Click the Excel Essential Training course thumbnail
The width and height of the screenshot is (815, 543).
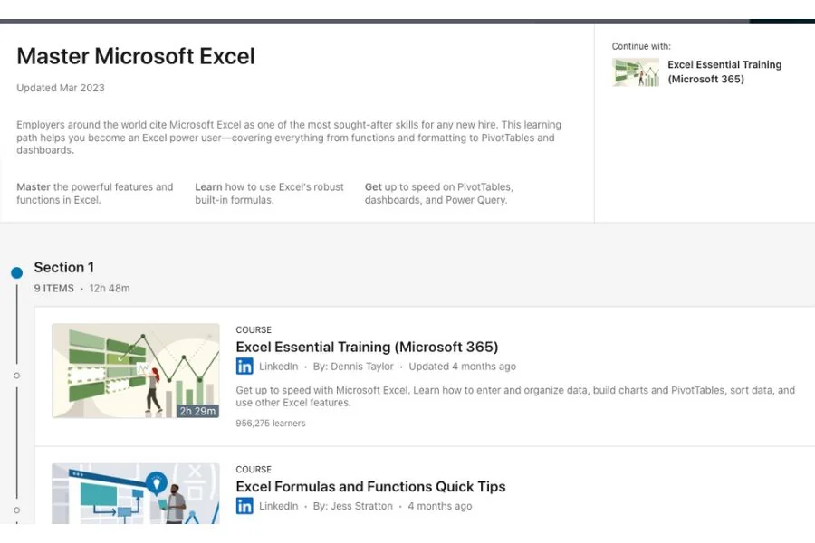[x=135, y=373]
